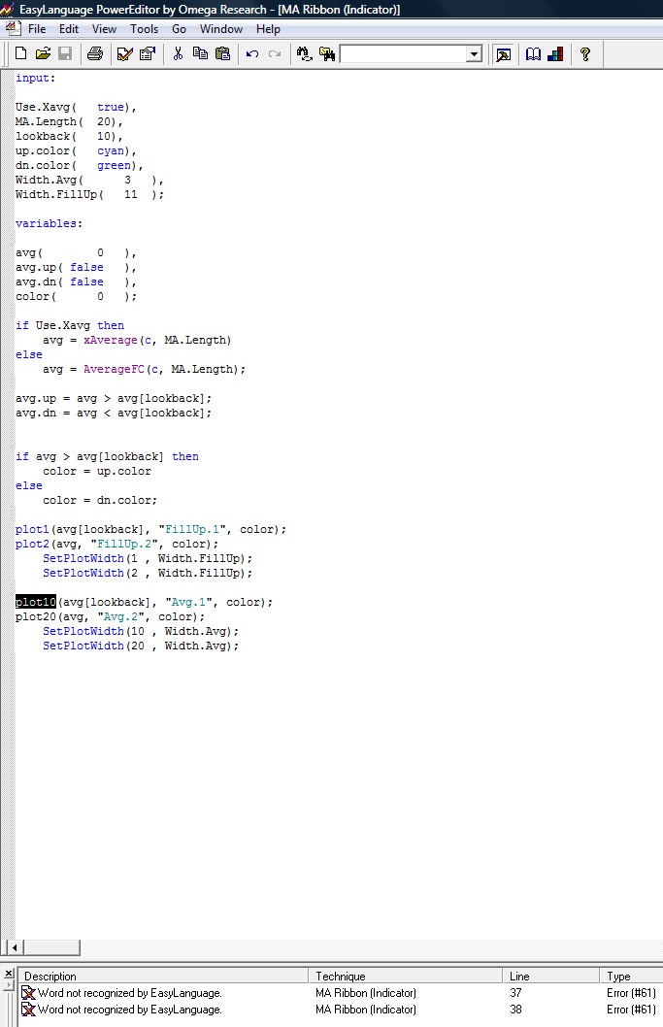Image resolution: width=663 pixels, height=1027 pixels.
Task: Open the Go menu
Action: [x=179, y=29]
